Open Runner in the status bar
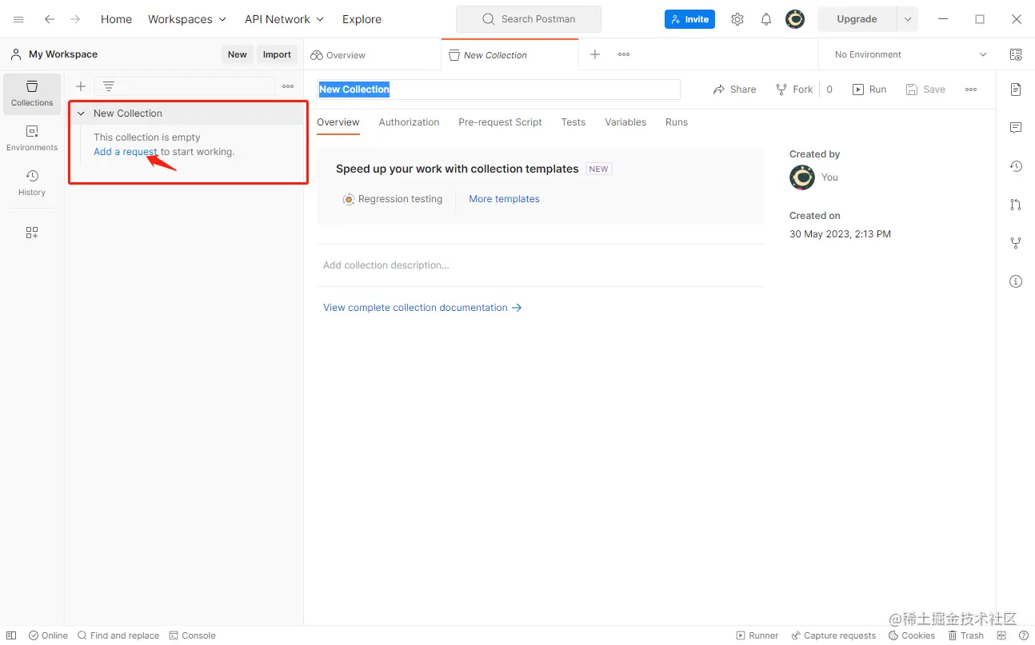 click(757, 635)
